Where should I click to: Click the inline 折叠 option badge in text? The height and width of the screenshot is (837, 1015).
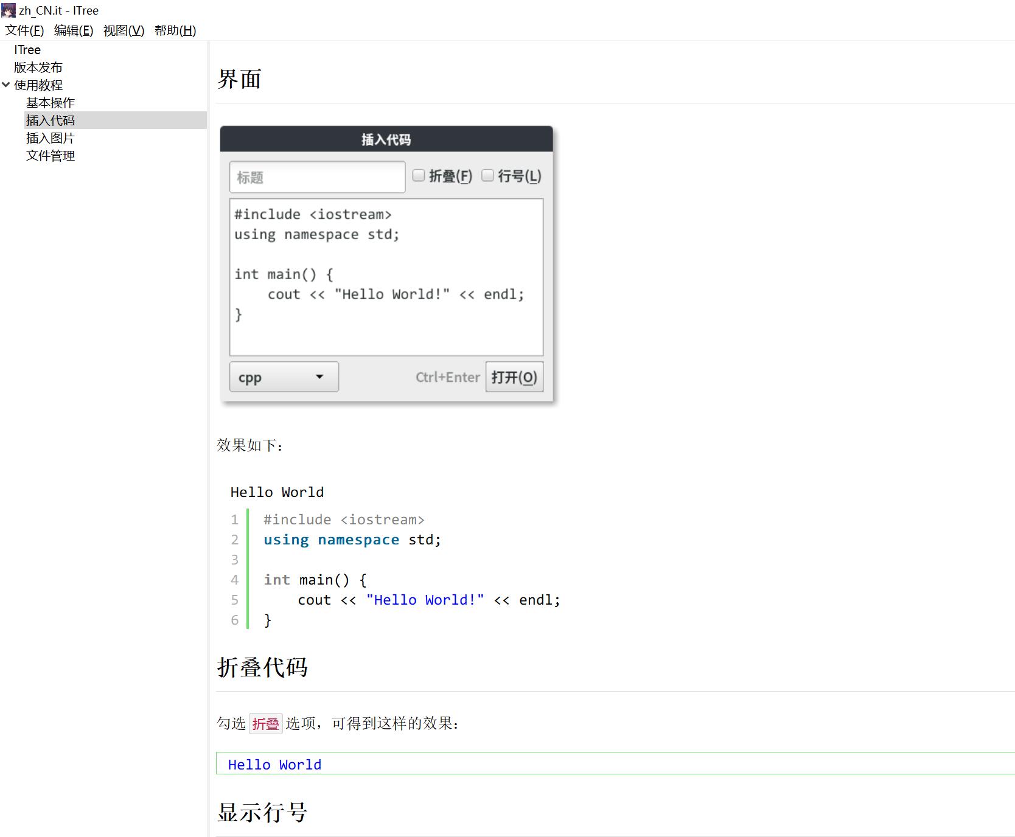(x=265, y=724)
